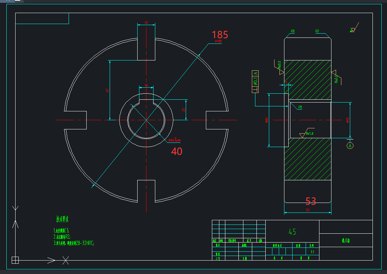This screenshot has width=387, height=274.
Task: Click the ø40 dimension beside datum A
Action: 347,120
